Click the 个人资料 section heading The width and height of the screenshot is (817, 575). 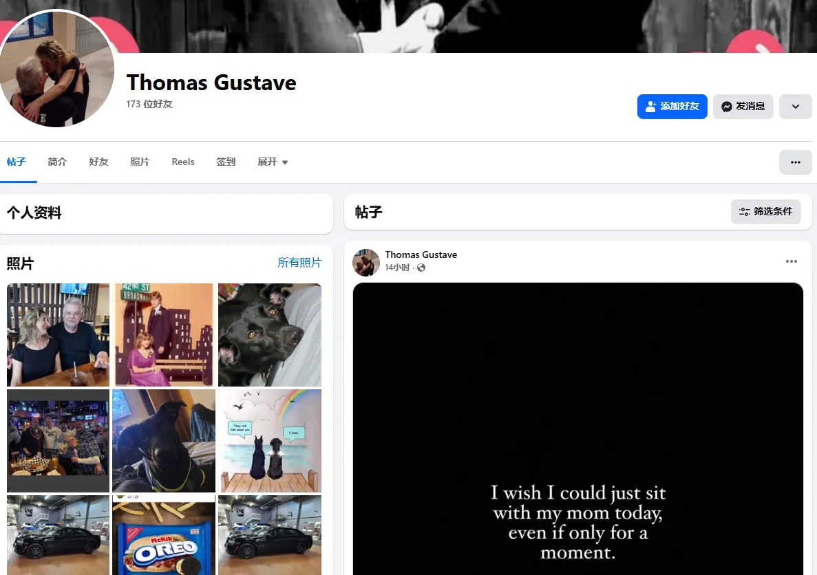point(34,213)
